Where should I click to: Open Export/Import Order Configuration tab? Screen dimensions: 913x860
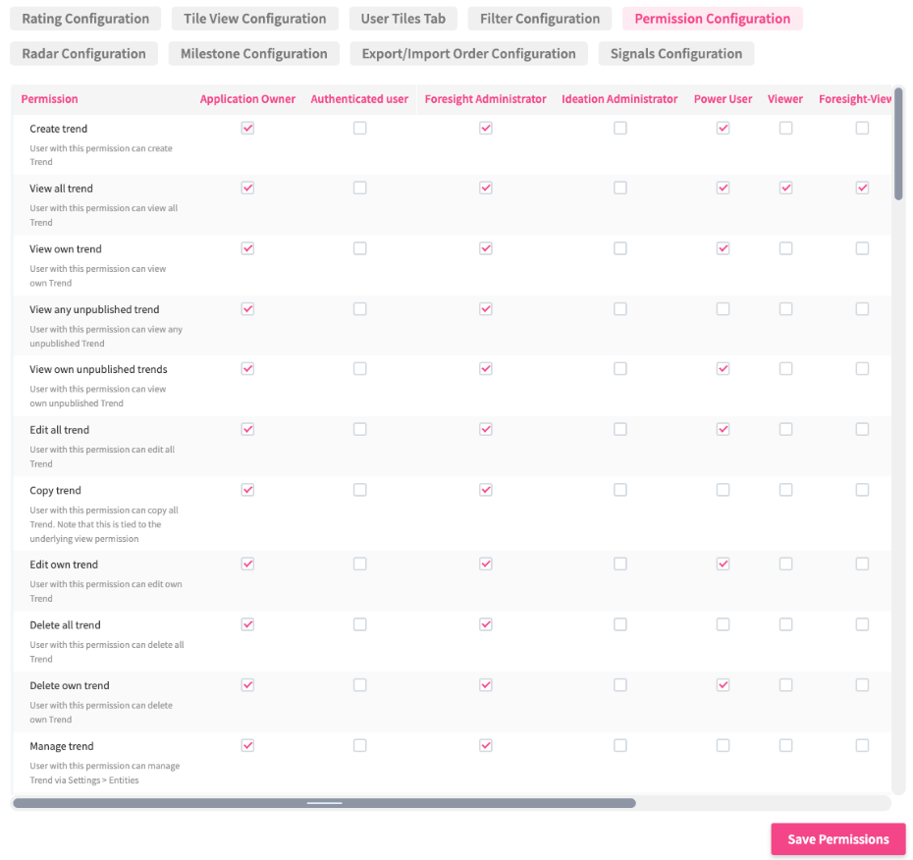[468, 54]
